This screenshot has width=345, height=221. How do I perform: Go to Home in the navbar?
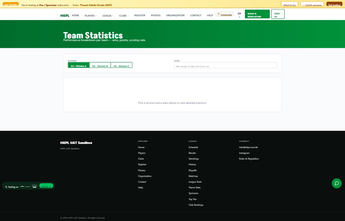coord(75,15)
